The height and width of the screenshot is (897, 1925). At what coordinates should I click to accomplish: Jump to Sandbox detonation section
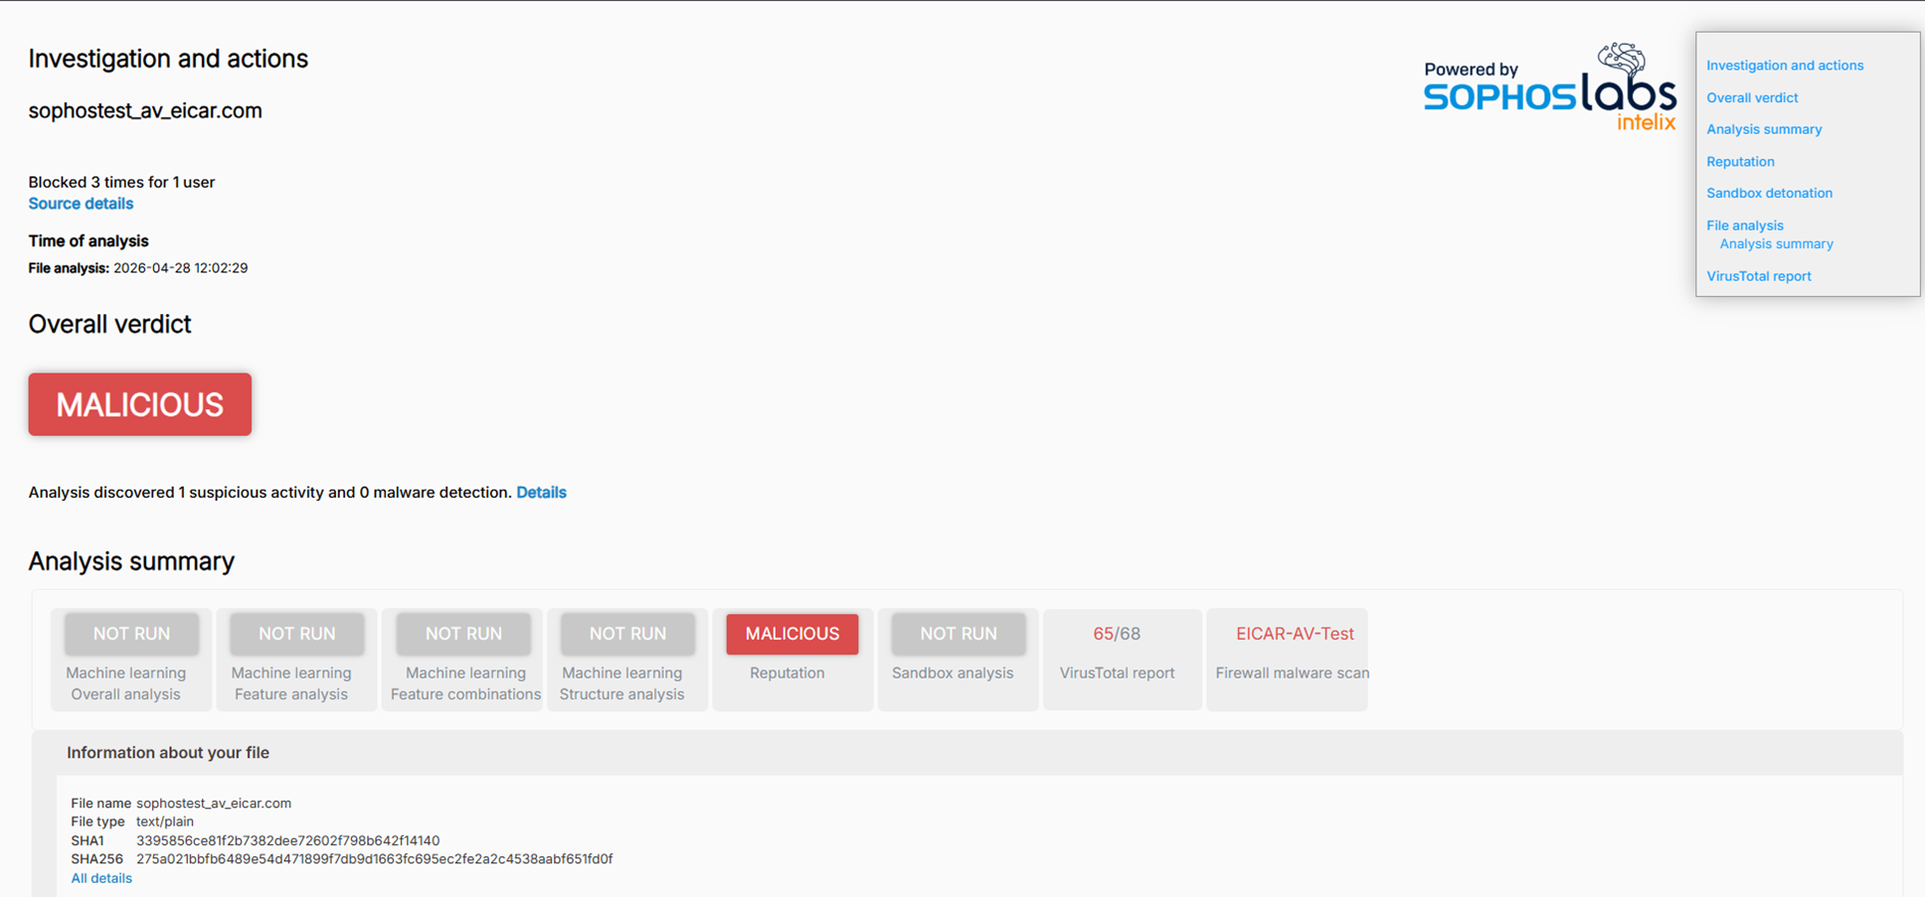coord(1769,194)
